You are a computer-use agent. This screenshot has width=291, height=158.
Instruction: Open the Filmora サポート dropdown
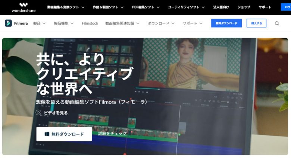[x=193, y=23]
